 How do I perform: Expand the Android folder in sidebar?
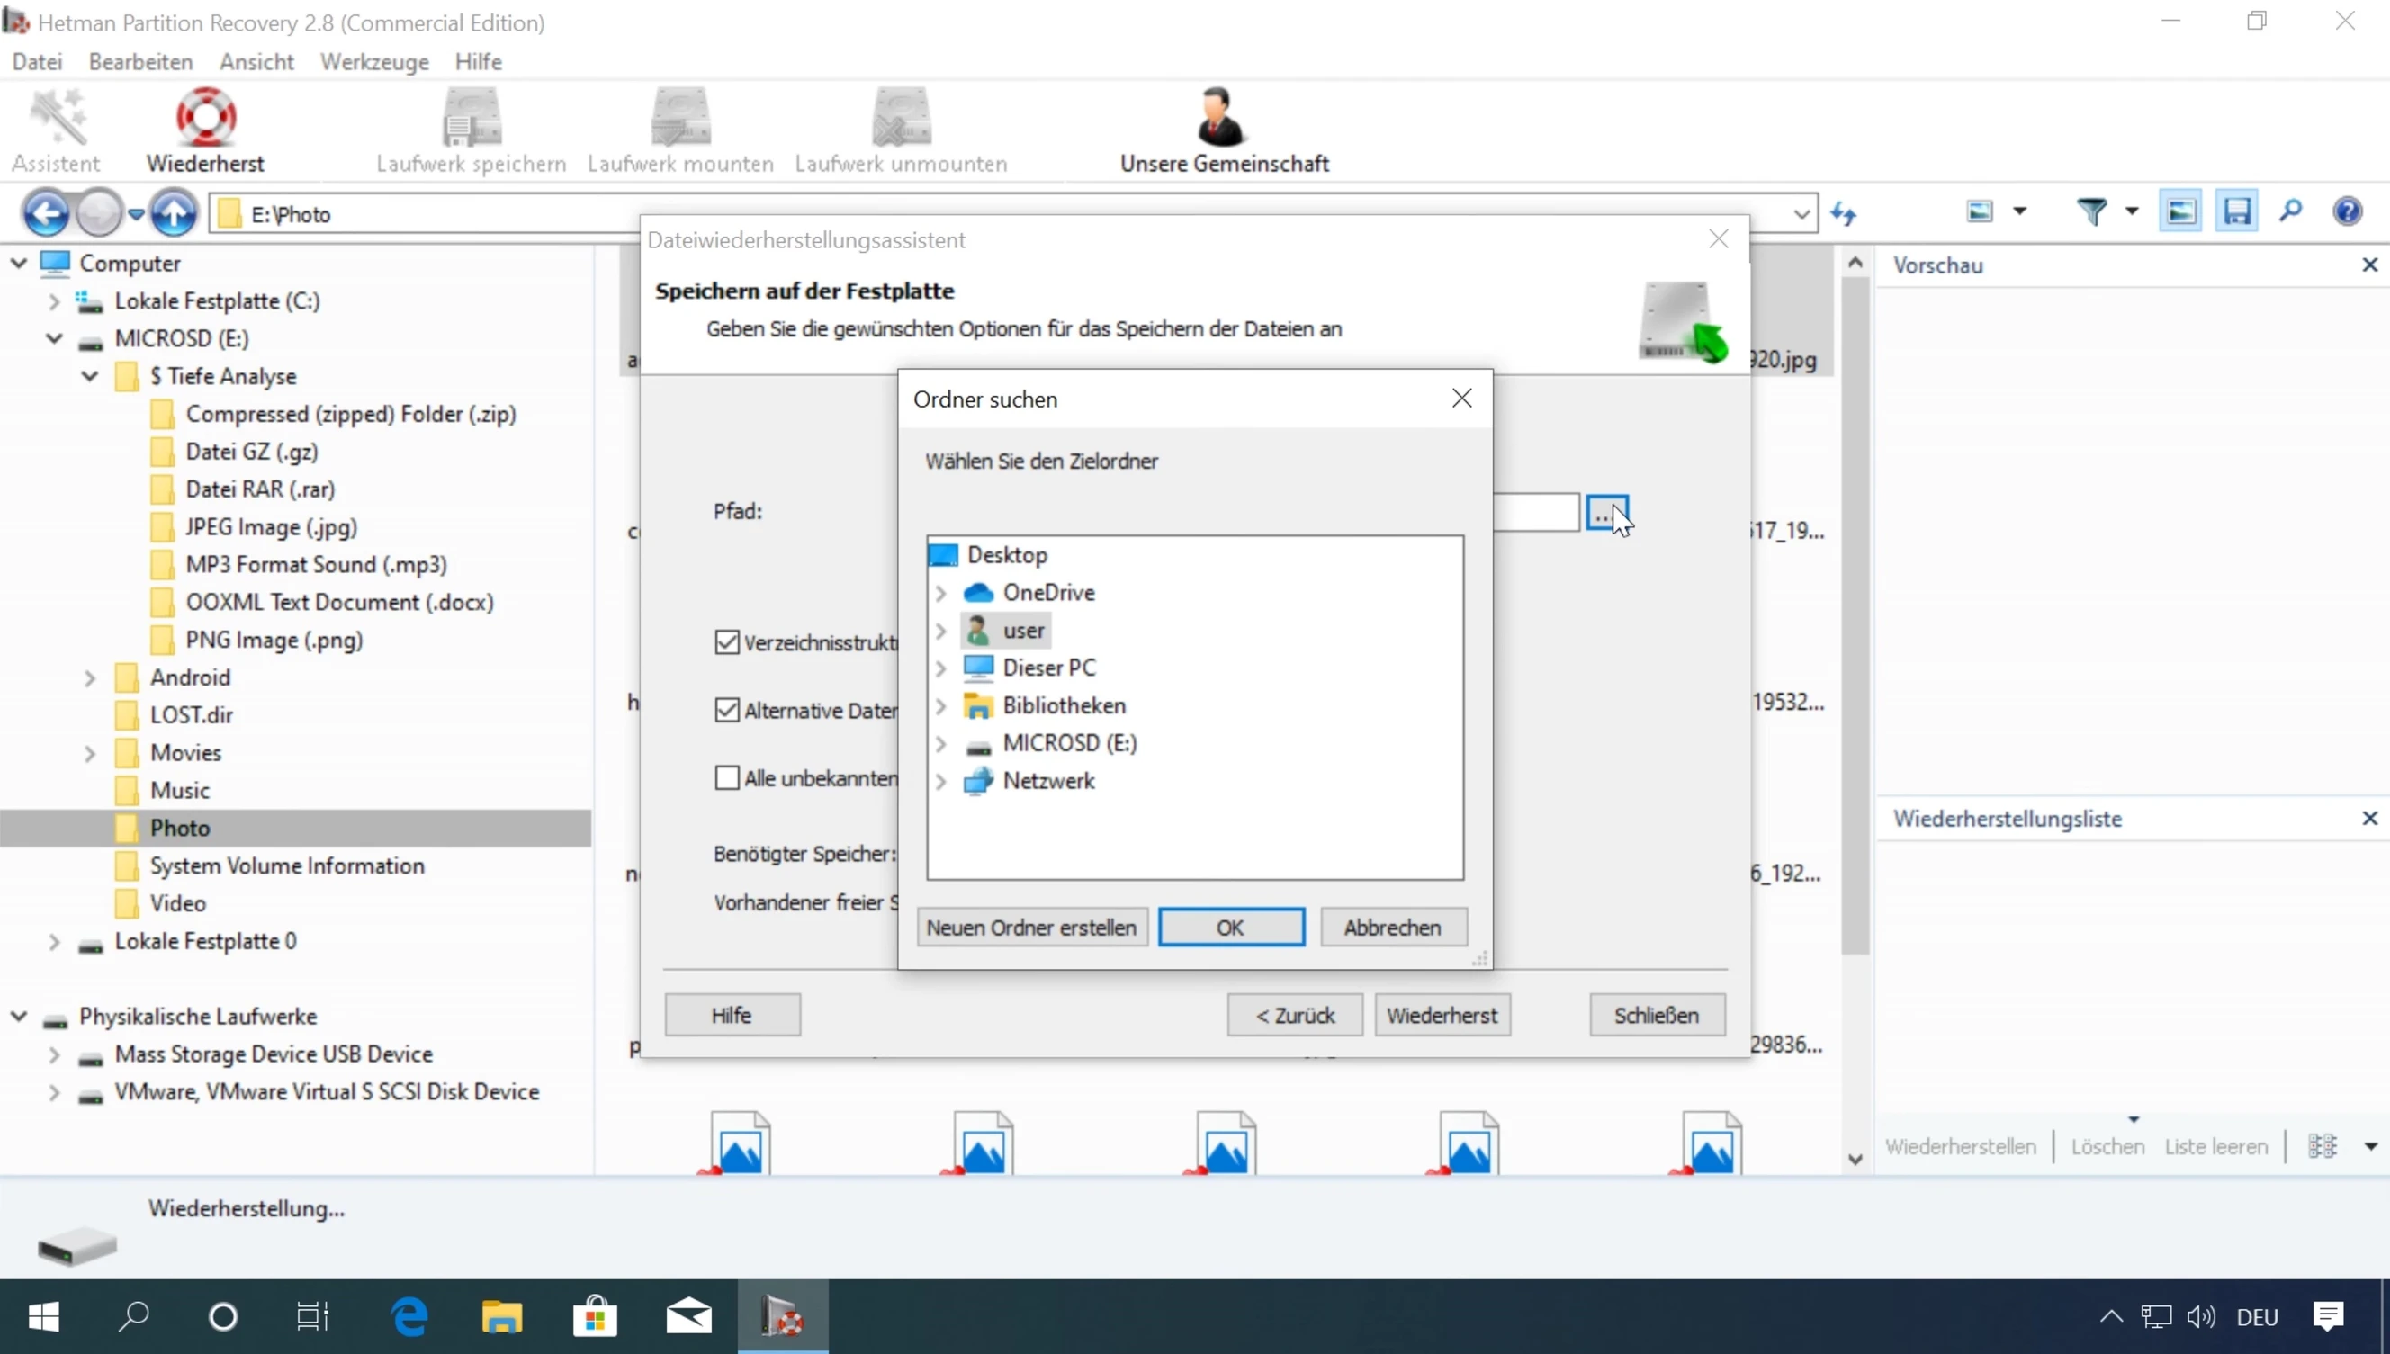coord(90,678)
